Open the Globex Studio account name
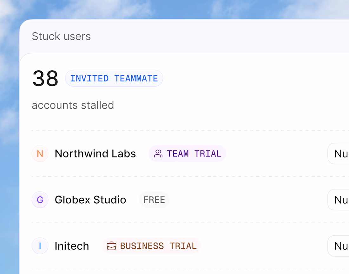 (x=90, y=200)
